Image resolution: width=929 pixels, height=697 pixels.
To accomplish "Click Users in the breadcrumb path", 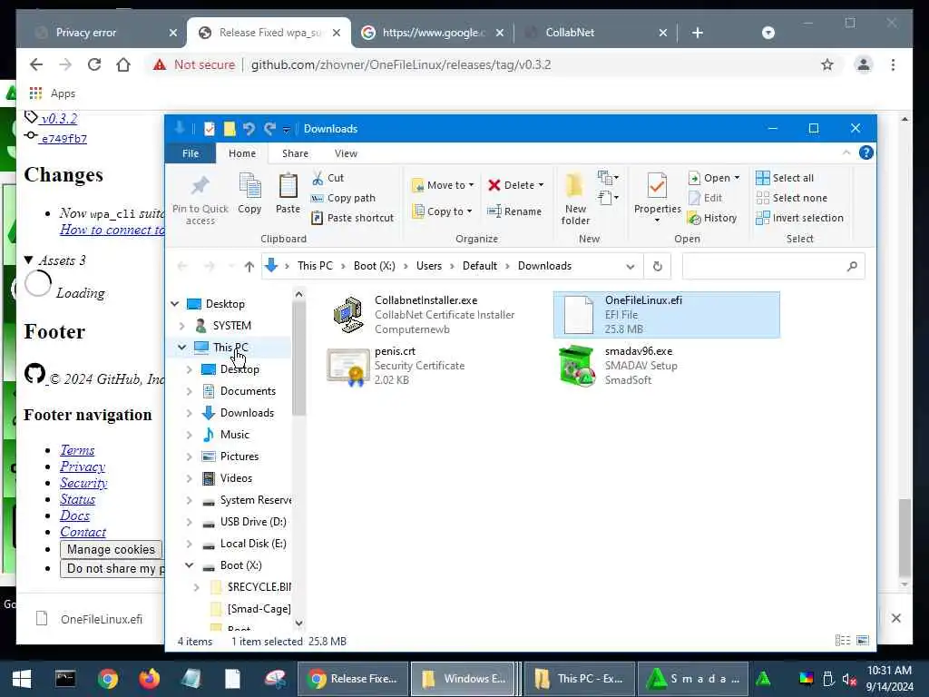I will [429, 266].
